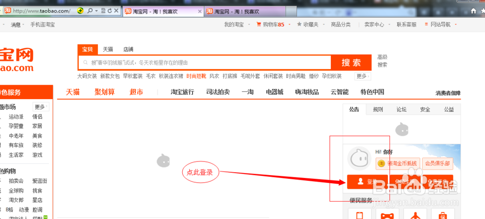485x219 pixels.
Task: Open the 手机逛淘宝 link
Action: tap(43, 25)
